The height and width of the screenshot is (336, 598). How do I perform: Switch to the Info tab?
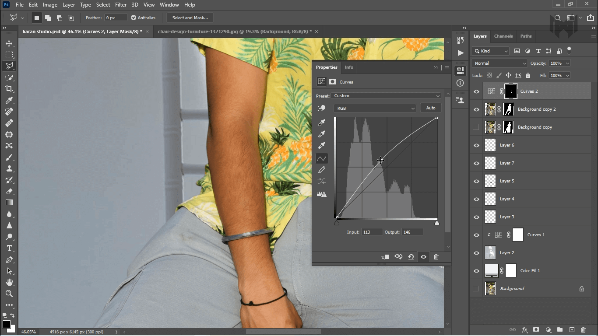pyautogui.click(x=349, y=67)
